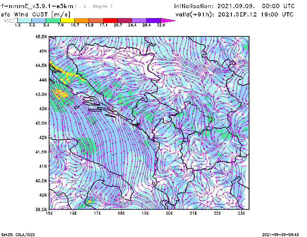The height and width of the screenshot is (237, 307).
Task: Click the '2021-09-09-09:43' timestamp
Action: tap(281, 235)
